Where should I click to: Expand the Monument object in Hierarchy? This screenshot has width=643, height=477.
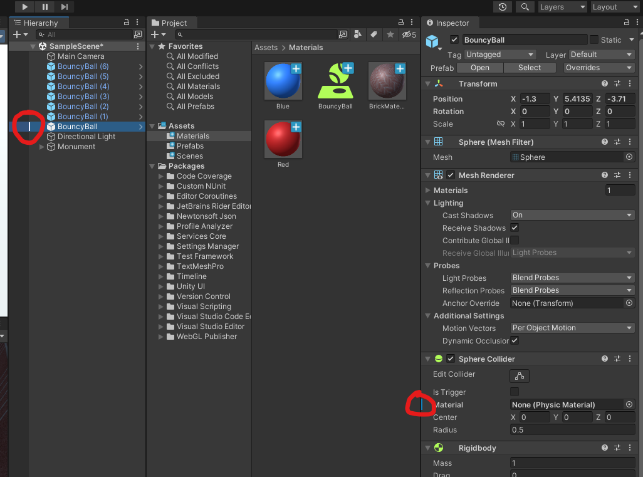pyautogui.click(x=41, y=147)
